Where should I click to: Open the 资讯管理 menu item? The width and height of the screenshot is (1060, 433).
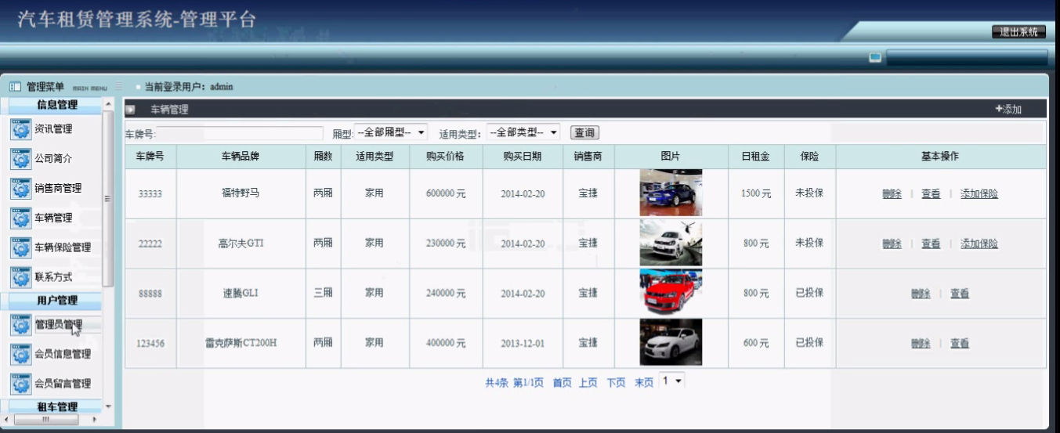point(53,129)
